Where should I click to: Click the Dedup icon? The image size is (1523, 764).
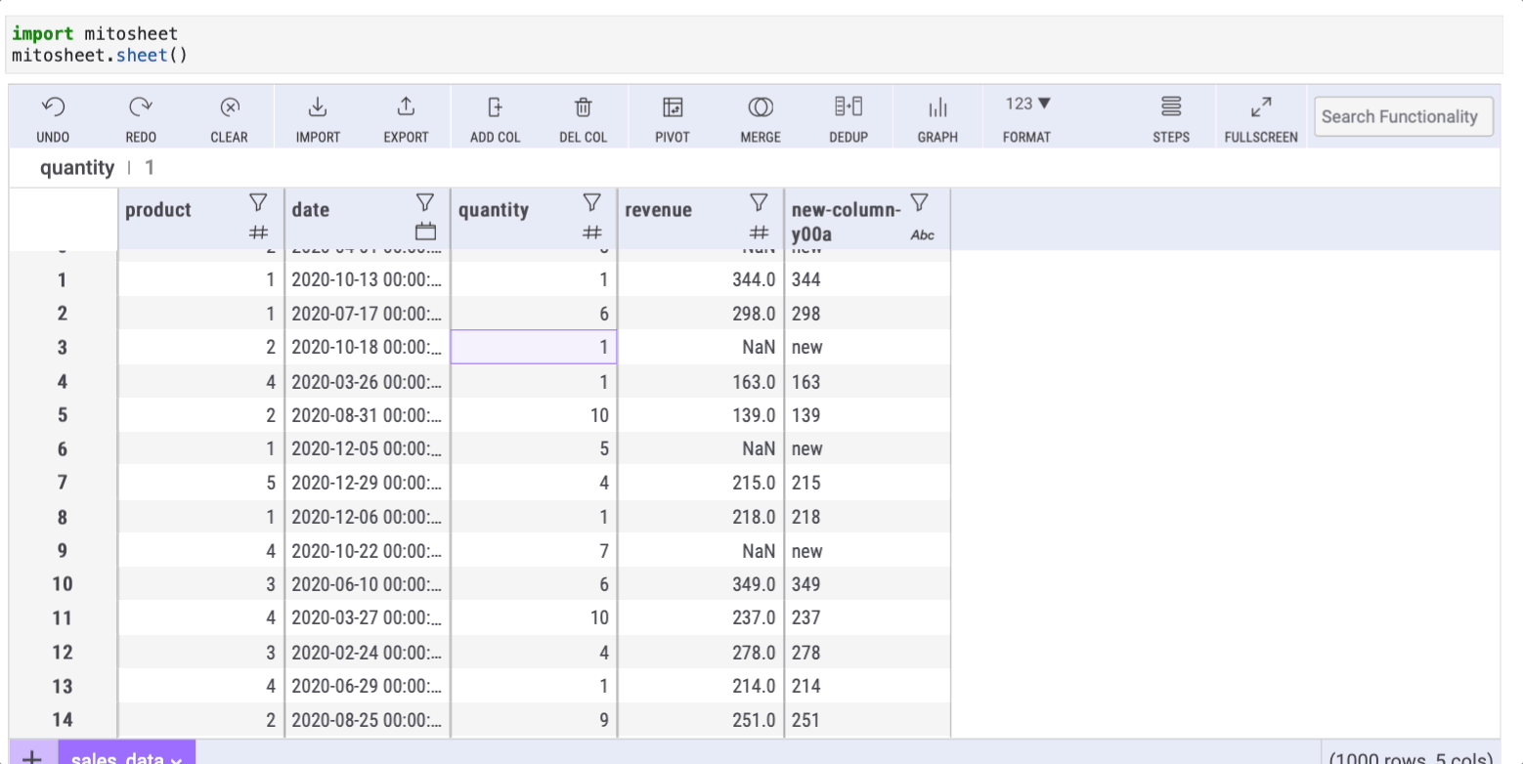(x=849, y=106)
